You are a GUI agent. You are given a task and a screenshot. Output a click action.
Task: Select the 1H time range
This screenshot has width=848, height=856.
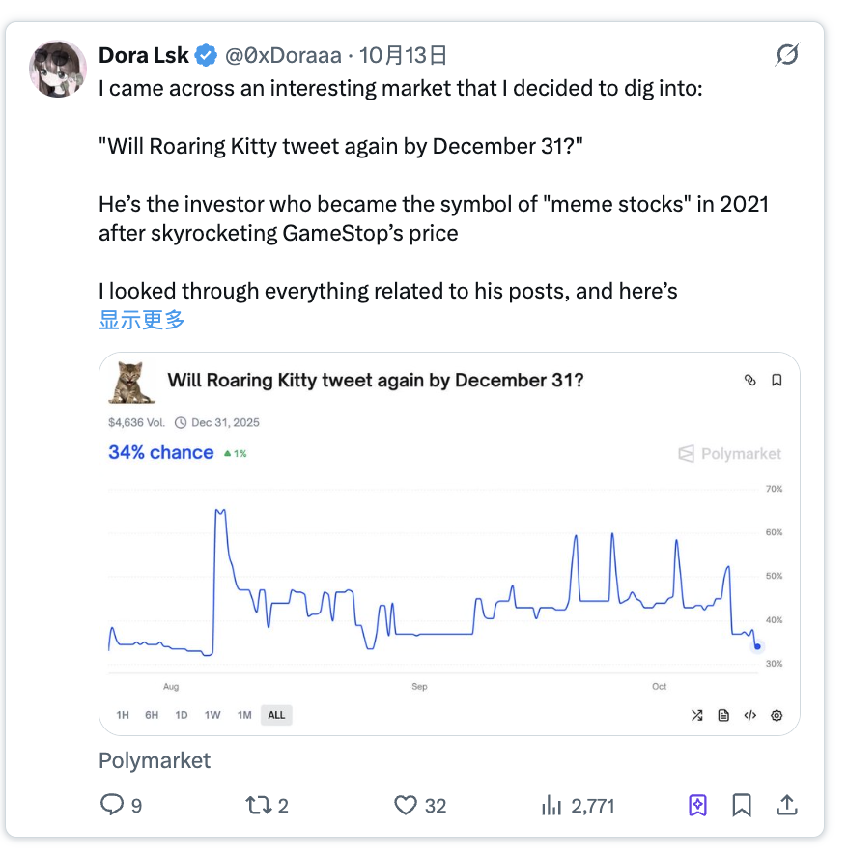[x=123, y=716]
